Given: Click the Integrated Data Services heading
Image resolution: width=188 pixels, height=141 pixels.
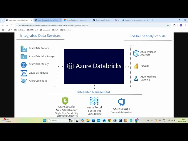Looking at the screenshot, I should pos(40,36).
